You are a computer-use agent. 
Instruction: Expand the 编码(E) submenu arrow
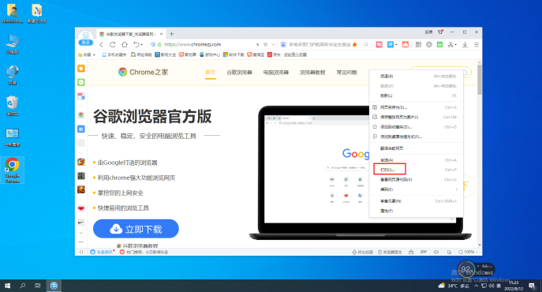(456, 189)
